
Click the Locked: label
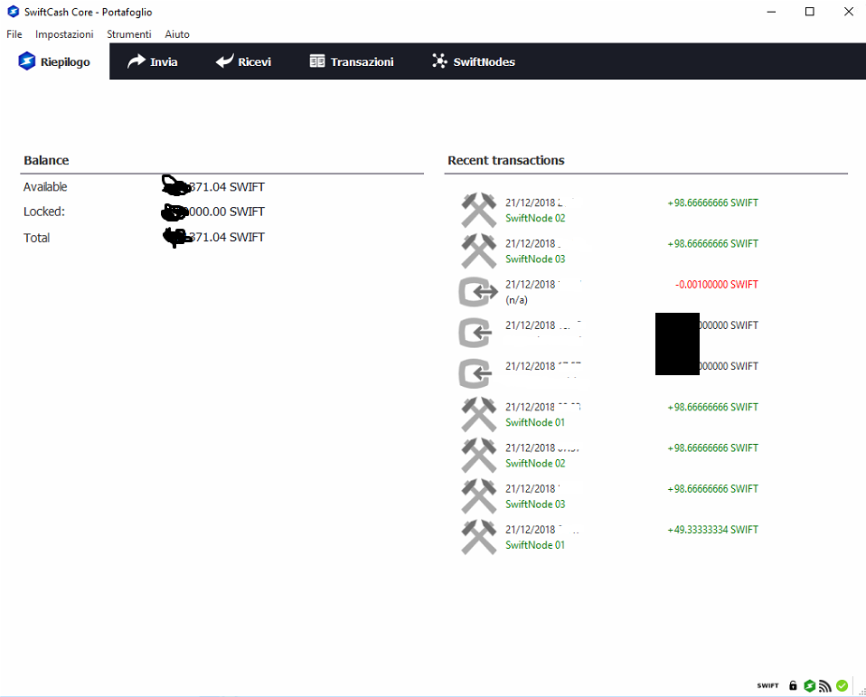(44, 212)
